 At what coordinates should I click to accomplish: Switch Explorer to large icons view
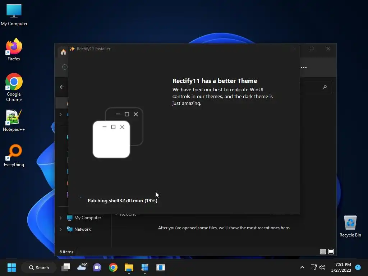coord(331,252)
